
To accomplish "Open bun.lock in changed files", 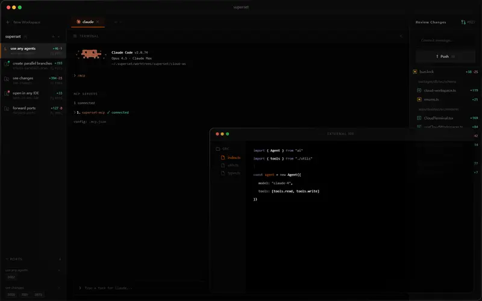I will click(427, 72).
